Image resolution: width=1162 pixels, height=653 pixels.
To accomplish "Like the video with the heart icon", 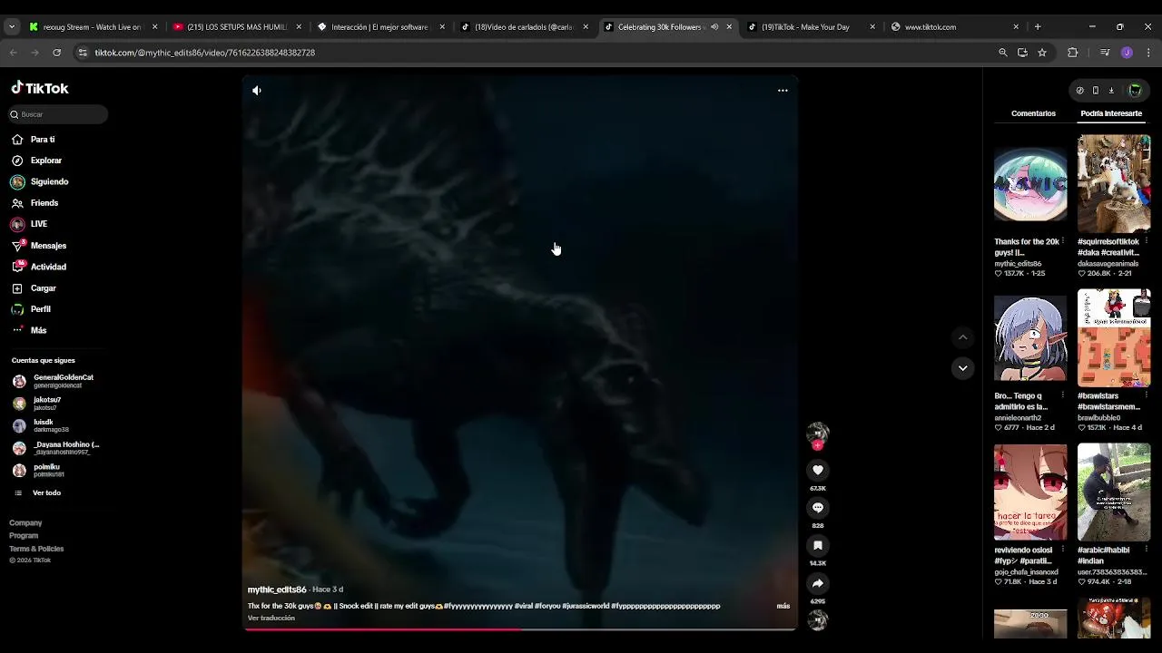I will [818, 470].
